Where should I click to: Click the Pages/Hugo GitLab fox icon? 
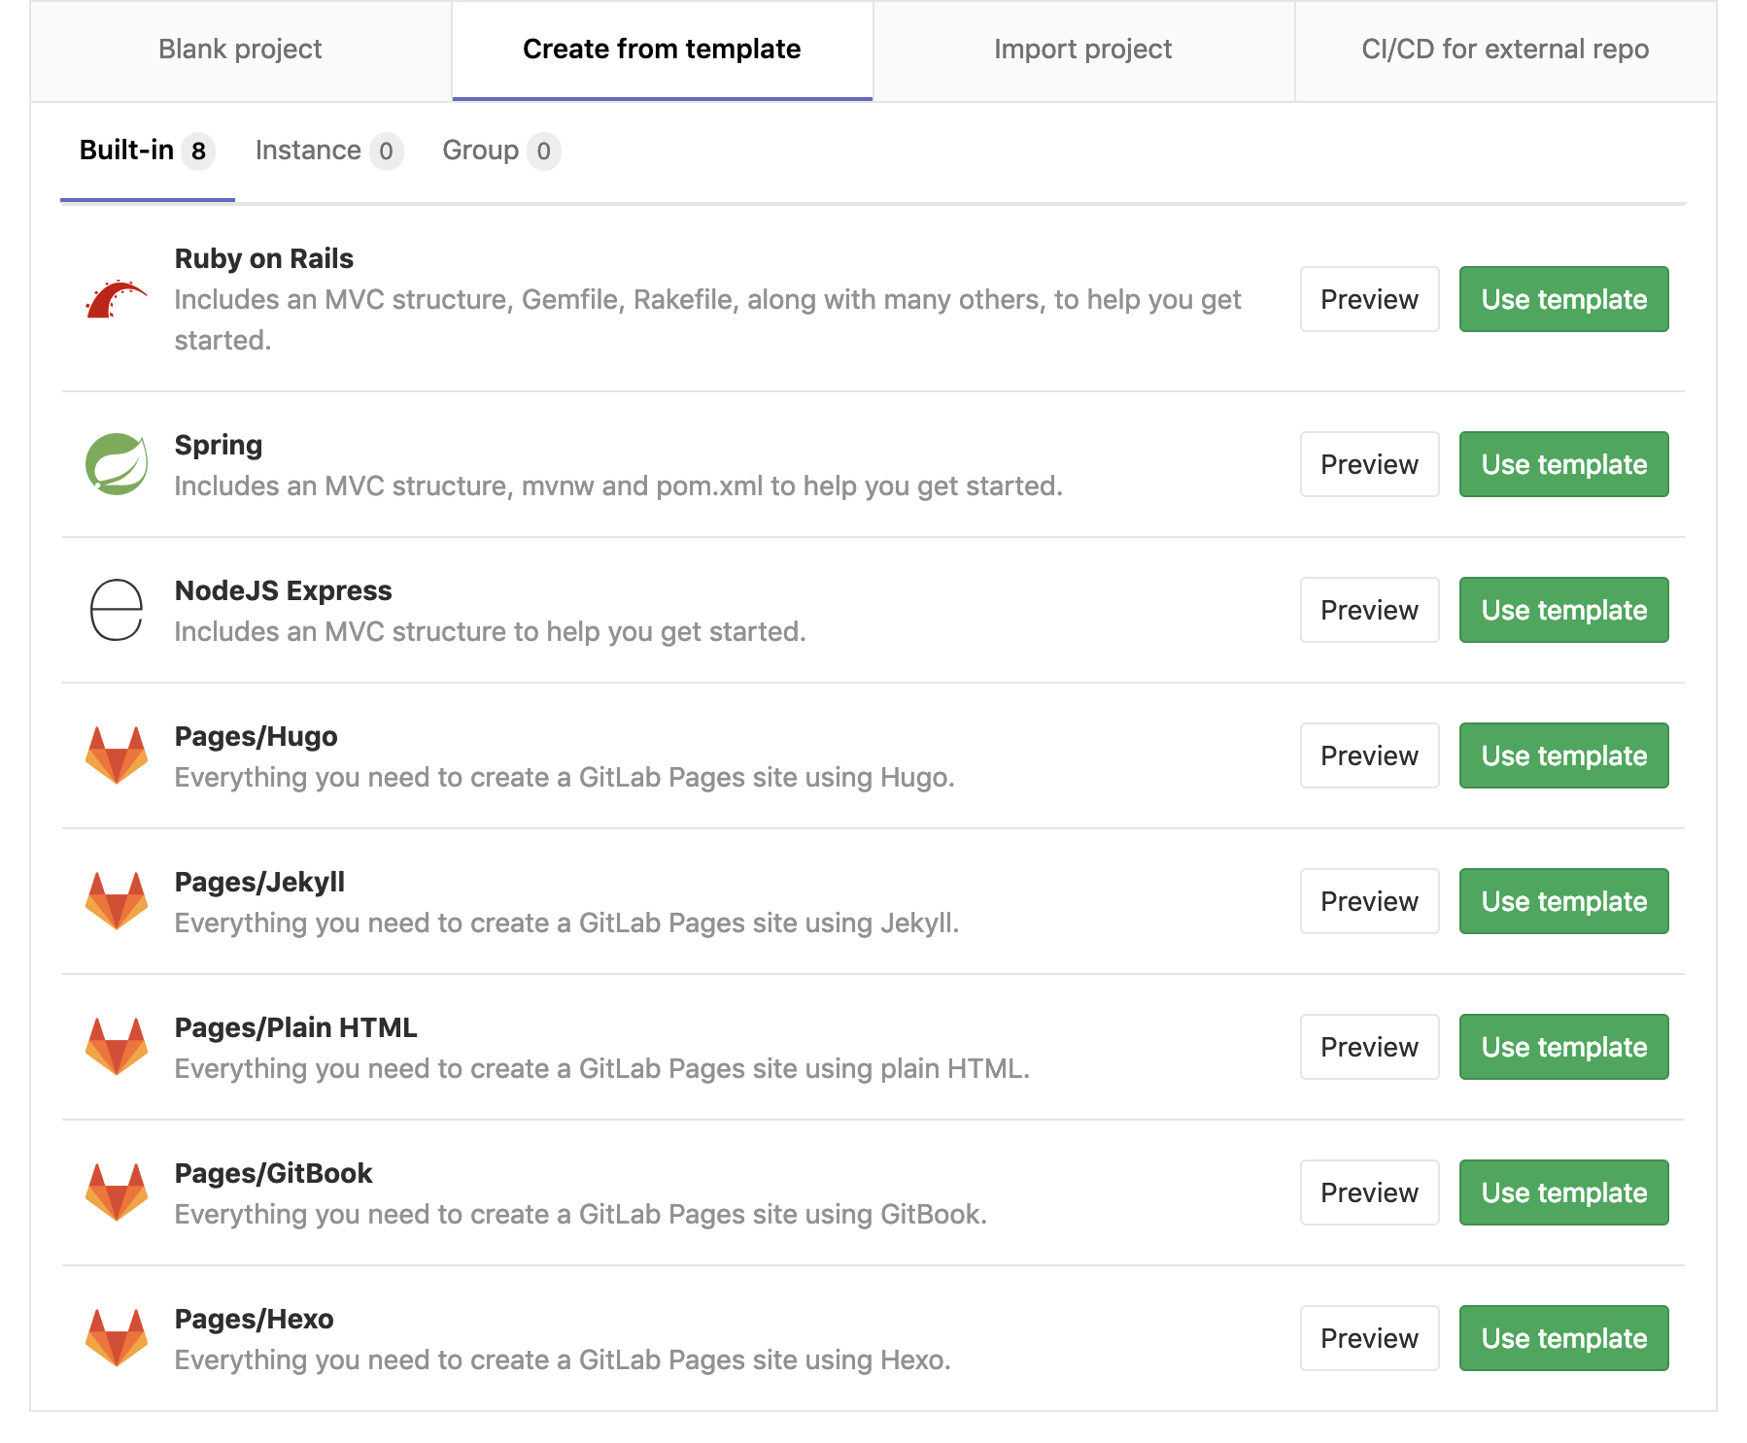[116, 755]
